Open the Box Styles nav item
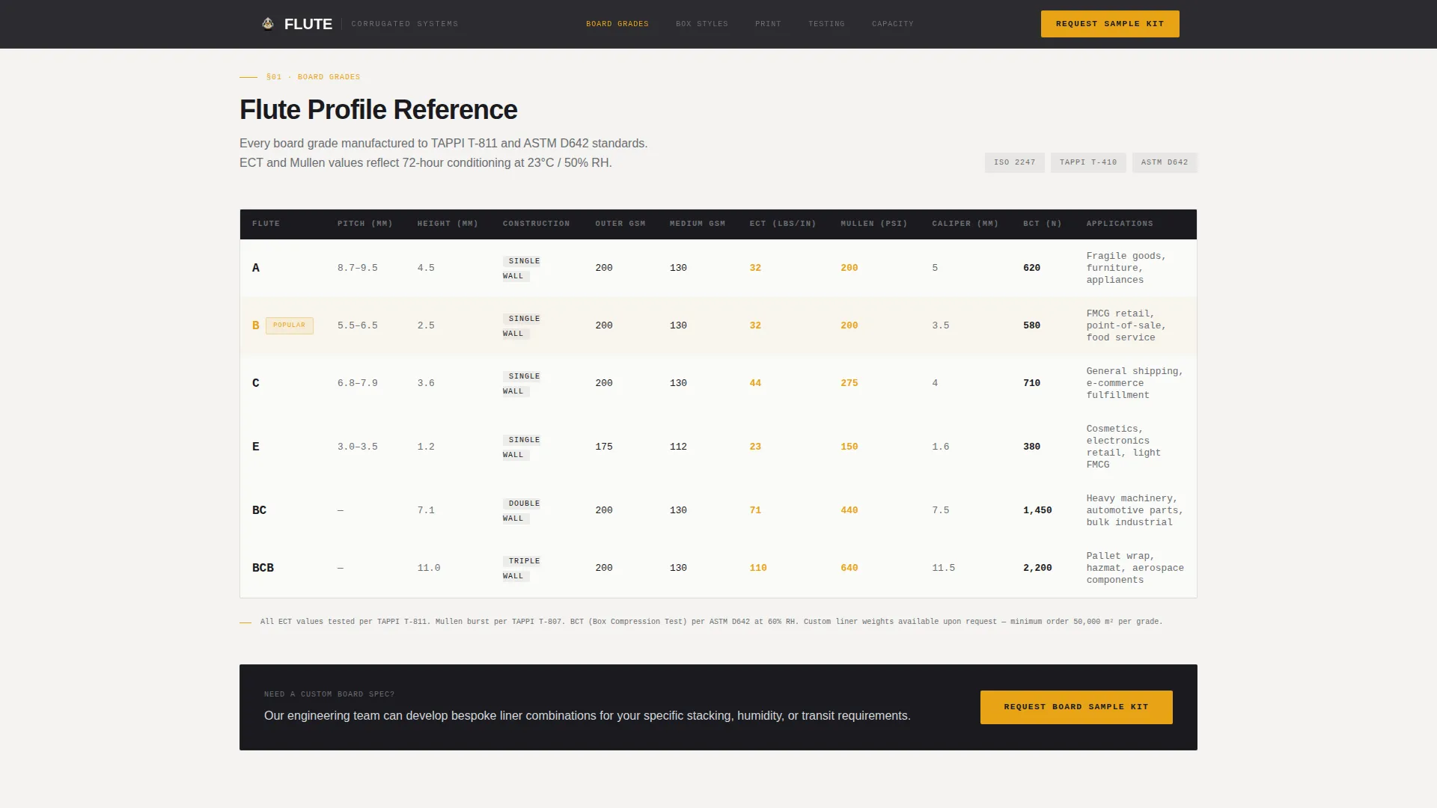Screen dimensions: 1437x808 point(702,24)
